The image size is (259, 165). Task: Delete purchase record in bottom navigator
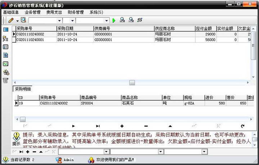[x=34, y=152]
